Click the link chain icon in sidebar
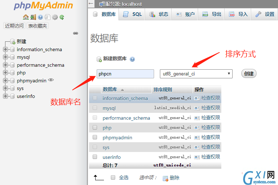This screenshot has width=278, height=185. click(x=76, y=33)
